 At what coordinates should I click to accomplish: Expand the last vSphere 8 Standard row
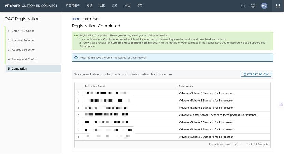pyautogui.click(x=78, y=137)
